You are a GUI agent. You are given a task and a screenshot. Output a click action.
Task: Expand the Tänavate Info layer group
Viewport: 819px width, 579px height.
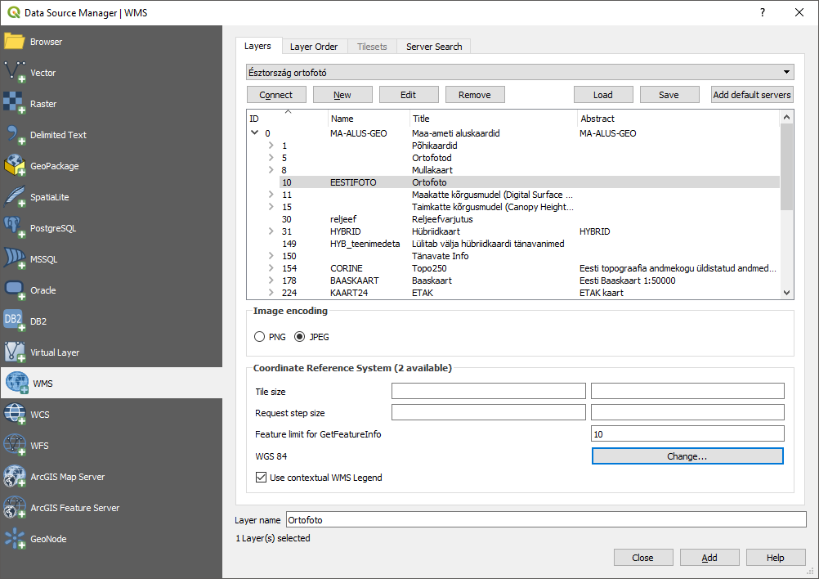point(271,255)
